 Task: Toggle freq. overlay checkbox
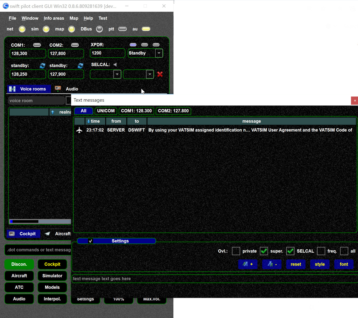coord(321,251)
